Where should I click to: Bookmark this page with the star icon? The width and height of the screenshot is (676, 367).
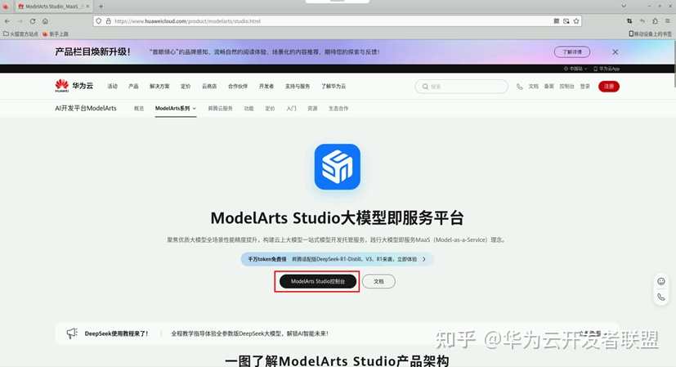coord(577,20)
